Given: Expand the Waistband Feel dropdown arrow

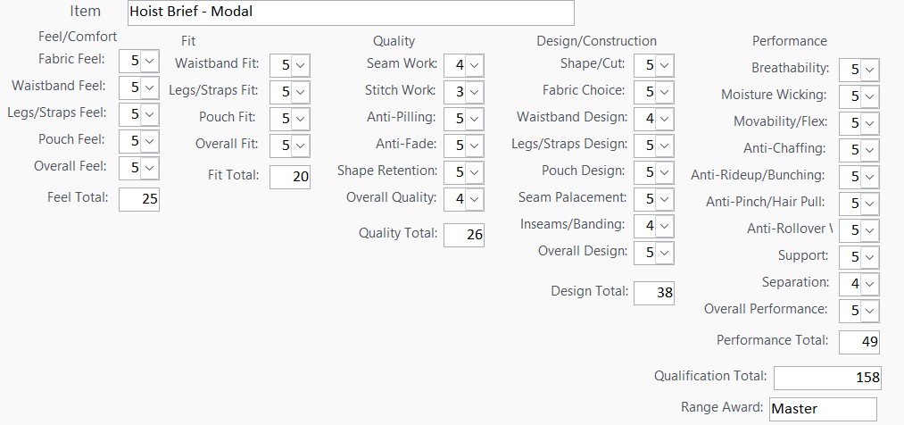Looking at the screenshot, I should pyautogui.click(x=149, y=87).
